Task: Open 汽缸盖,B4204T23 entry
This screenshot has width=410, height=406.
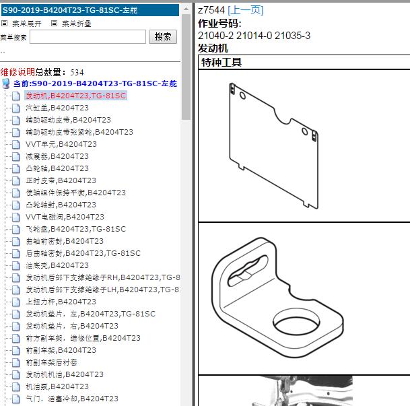Action: point(57,108)
